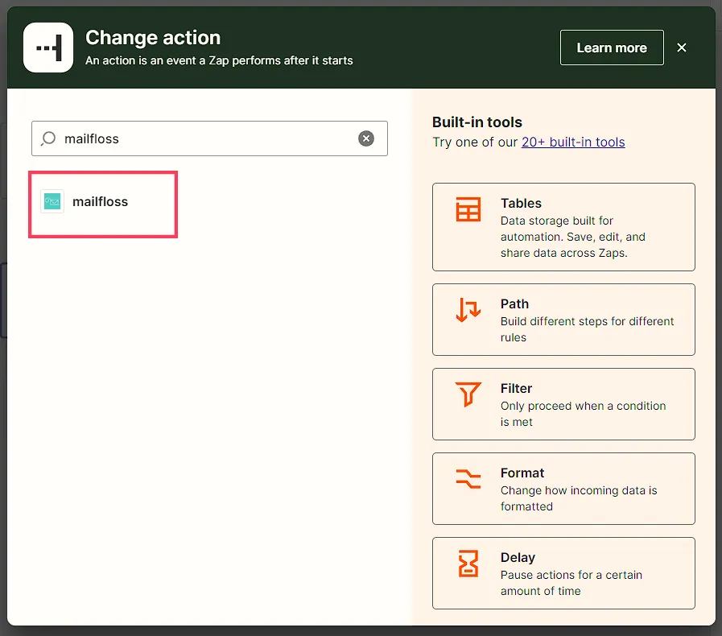Click the Filter condition description text
The image size is (722, 636).
(x=583, y=414)
